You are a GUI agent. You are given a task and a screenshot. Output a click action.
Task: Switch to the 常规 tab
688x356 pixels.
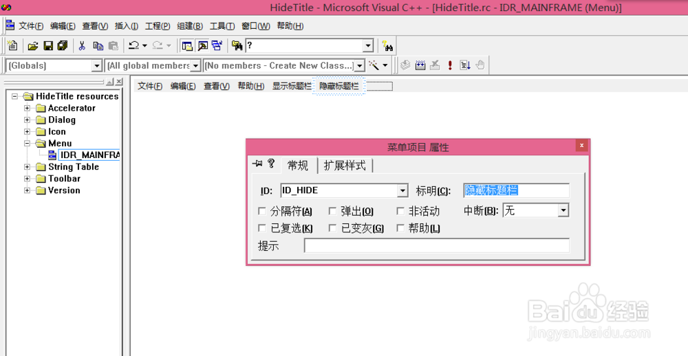[x=298, y=165]
